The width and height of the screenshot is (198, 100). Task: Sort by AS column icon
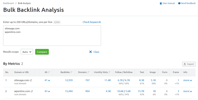(49, 72)
